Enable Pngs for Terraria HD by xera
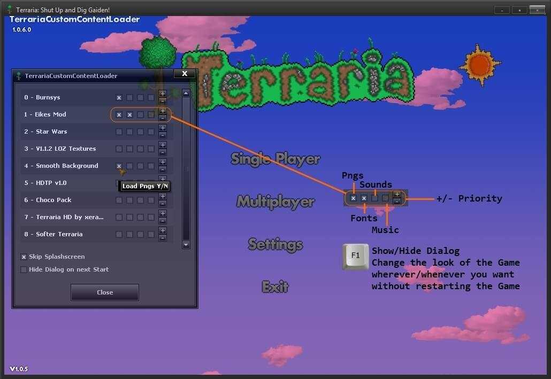Image resolution: width=551 pixels, height=379 pixels. tap(119, 217)
